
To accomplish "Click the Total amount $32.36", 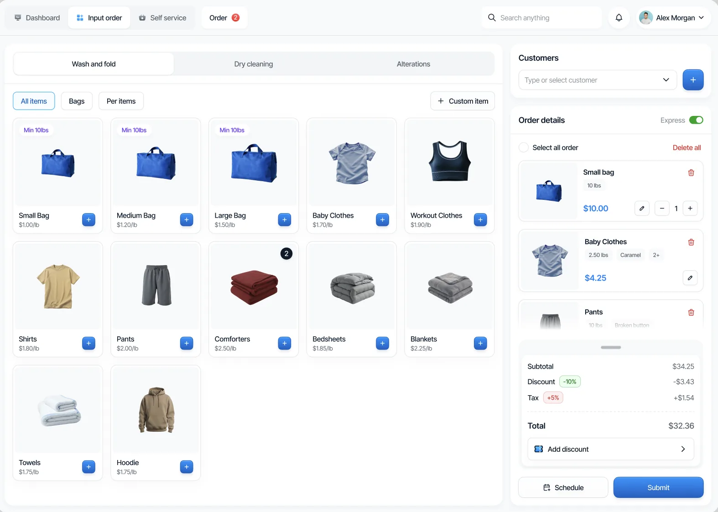I will click(x=681, y=426).
